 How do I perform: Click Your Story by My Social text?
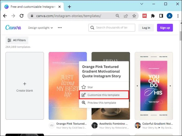(x=157, y=128)
